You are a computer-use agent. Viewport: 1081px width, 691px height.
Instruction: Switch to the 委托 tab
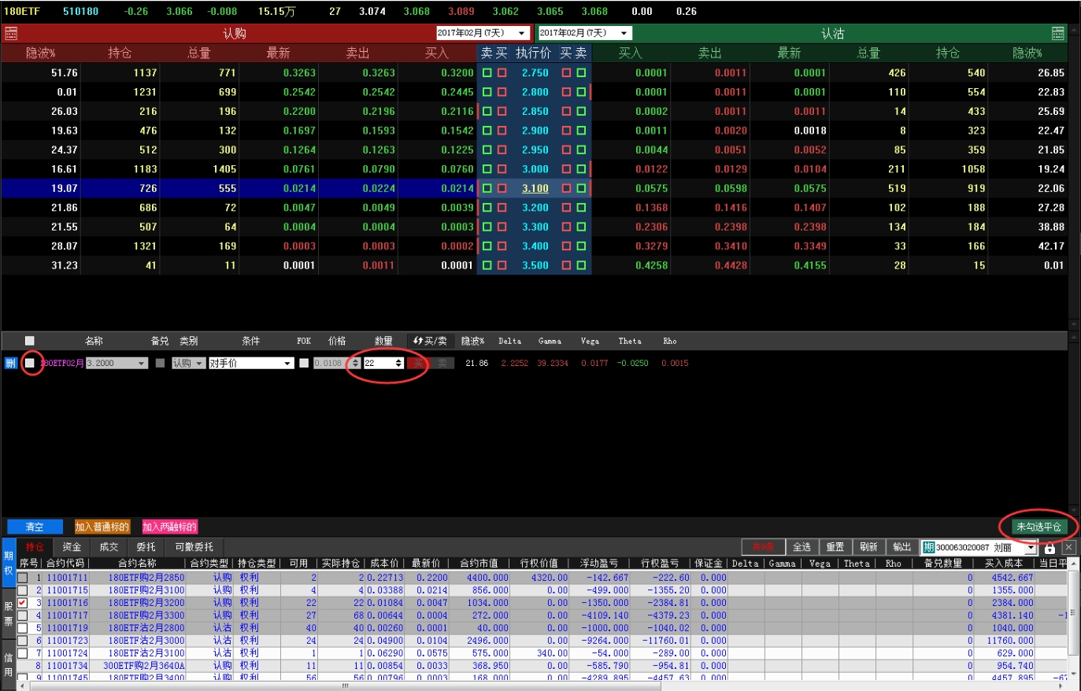[x=146, y=547]
